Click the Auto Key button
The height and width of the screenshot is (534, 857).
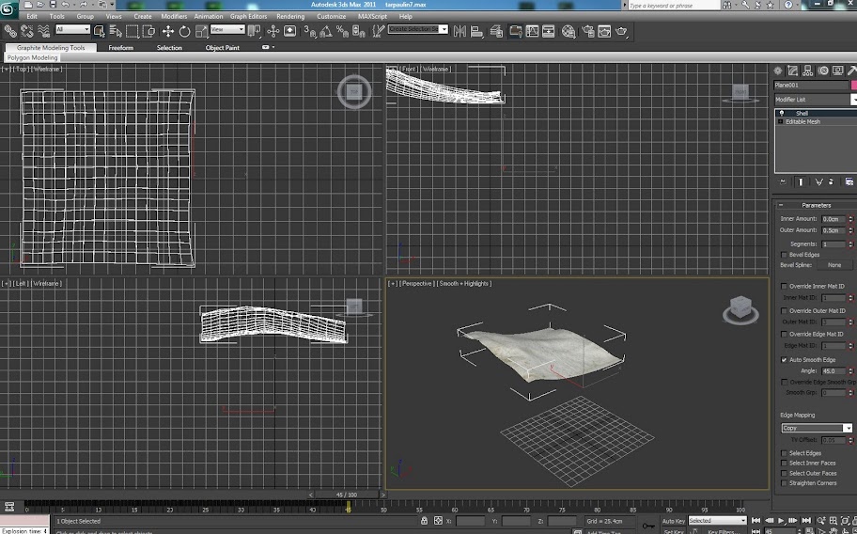point(674,521)
